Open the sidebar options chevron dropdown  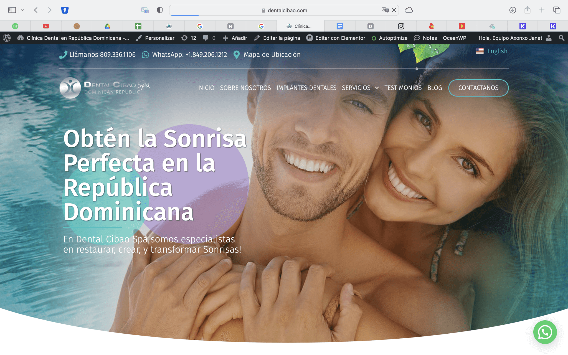pos(22,10)
